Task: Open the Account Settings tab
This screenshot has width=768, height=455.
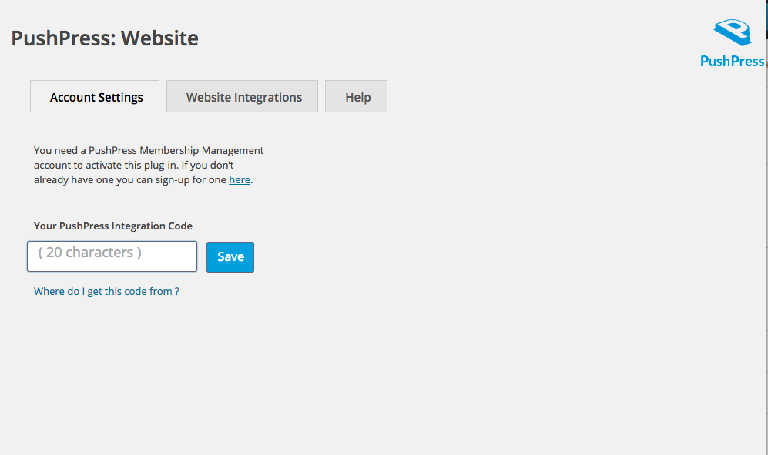Action: pos(95,97)
